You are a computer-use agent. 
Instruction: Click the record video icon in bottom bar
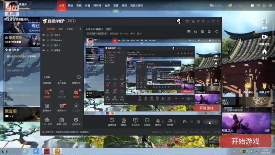pos(185,122)
